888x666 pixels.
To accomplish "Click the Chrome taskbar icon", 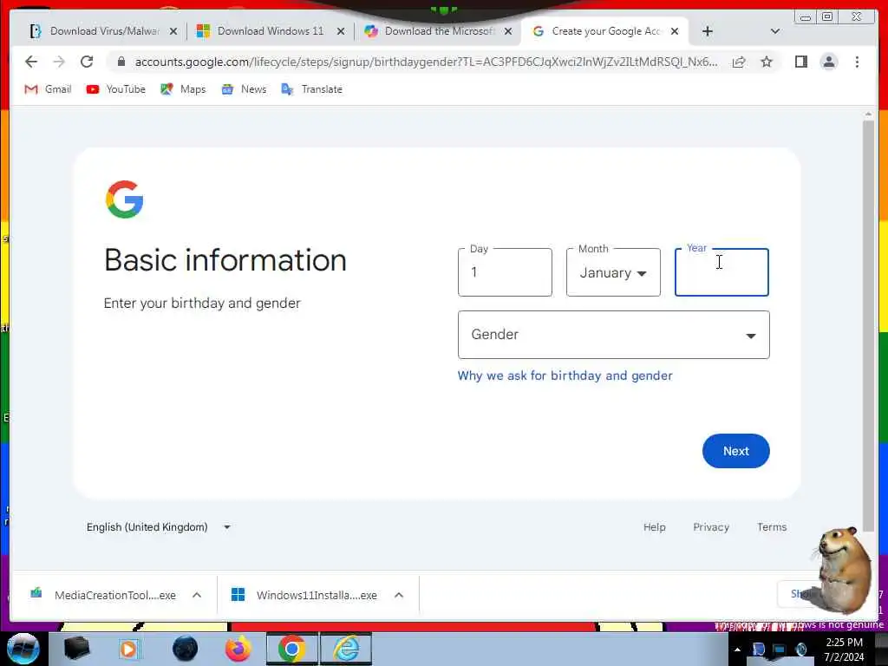I will click(292, 649).
